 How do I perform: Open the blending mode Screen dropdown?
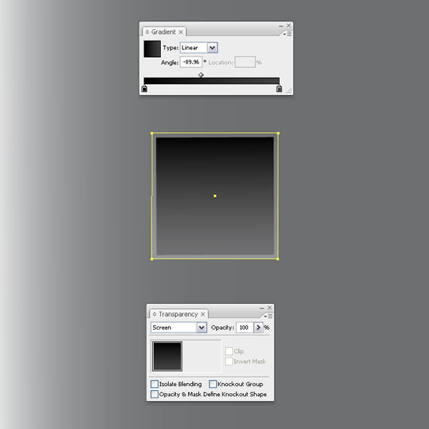tap(202, 327)
